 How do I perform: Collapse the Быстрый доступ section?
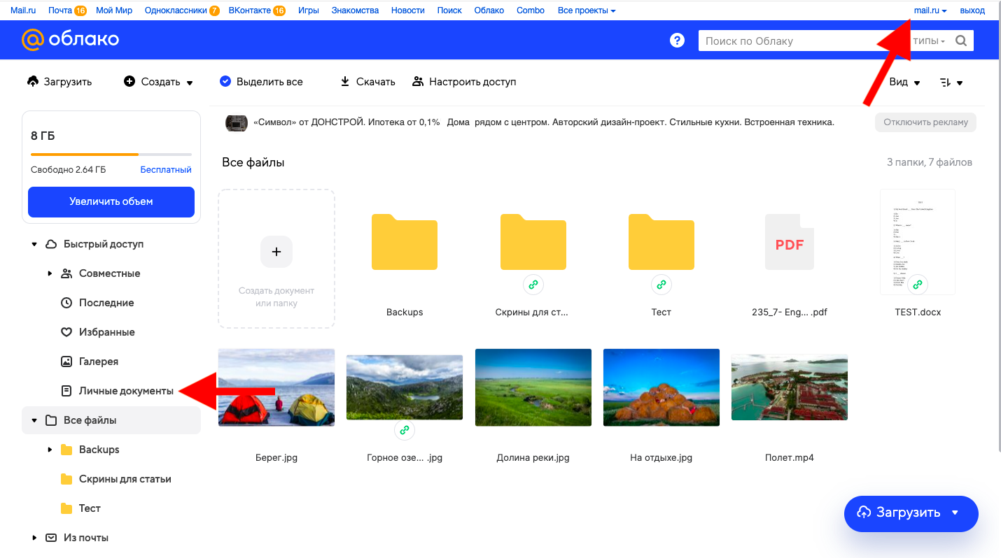[x=34, y=244]
